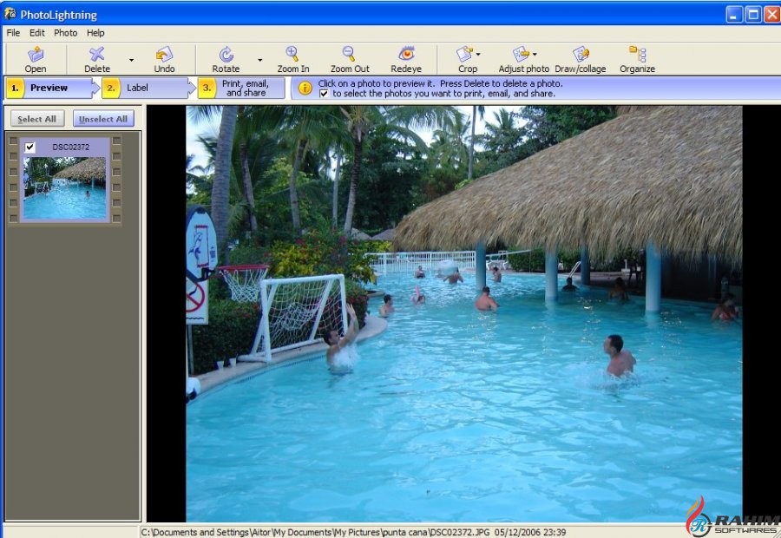This screenshot has height=538, width=781.
Task: Click the Undo toolbar icon
Action: click(164, 54)
